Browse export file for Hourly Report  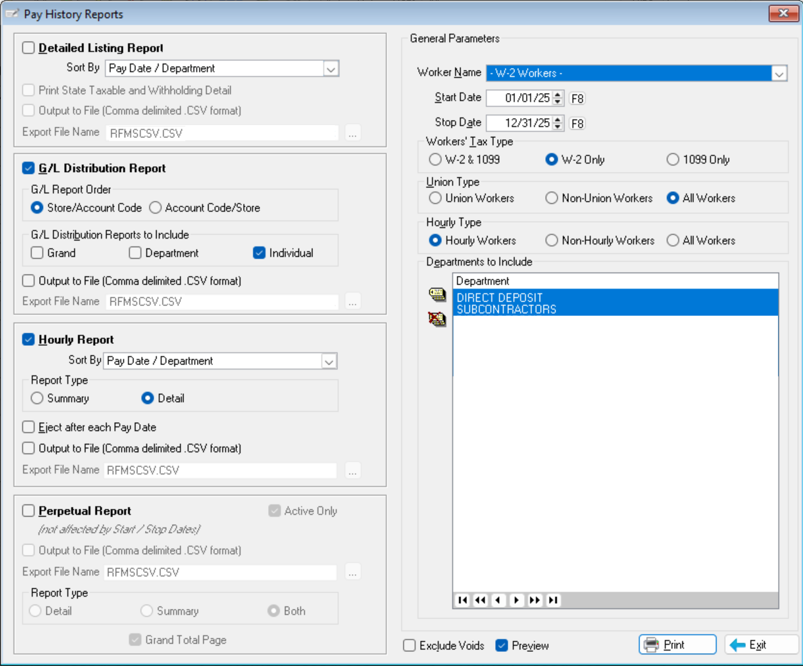tap(353, 470)
